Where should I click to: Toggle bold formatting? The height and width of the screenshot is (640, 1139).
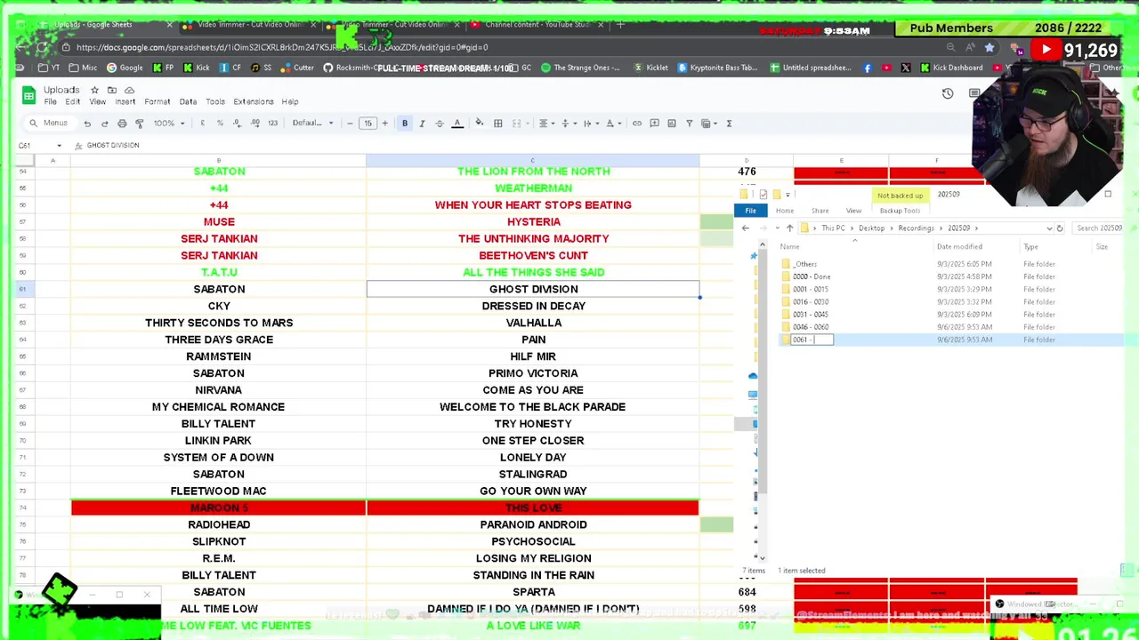click(405, 124)
